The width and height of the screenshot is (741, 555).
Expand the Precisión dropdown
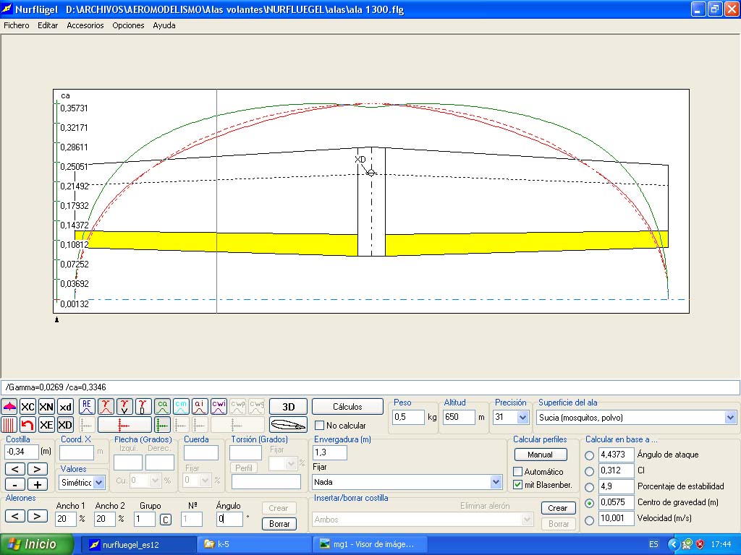tap(522, 418)
